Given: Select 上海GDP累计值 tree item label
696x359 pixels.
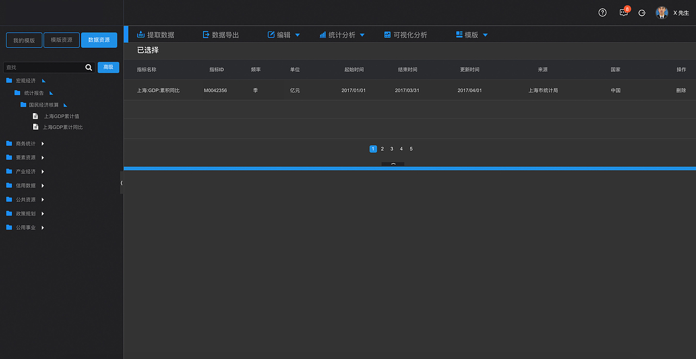Looking at the screenshot, I should point(61,116).
